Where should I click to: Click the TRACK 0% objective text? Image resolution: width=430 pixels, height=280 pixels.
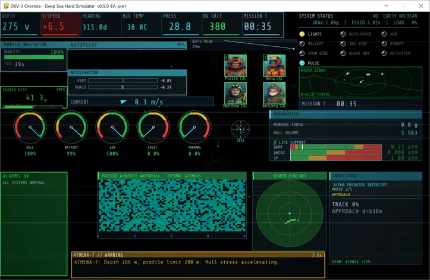tap(345, 204)
